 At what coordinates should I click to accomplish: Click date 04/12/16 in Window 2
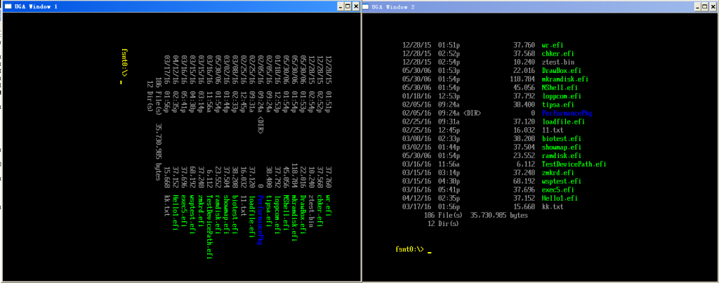point(416,198)
